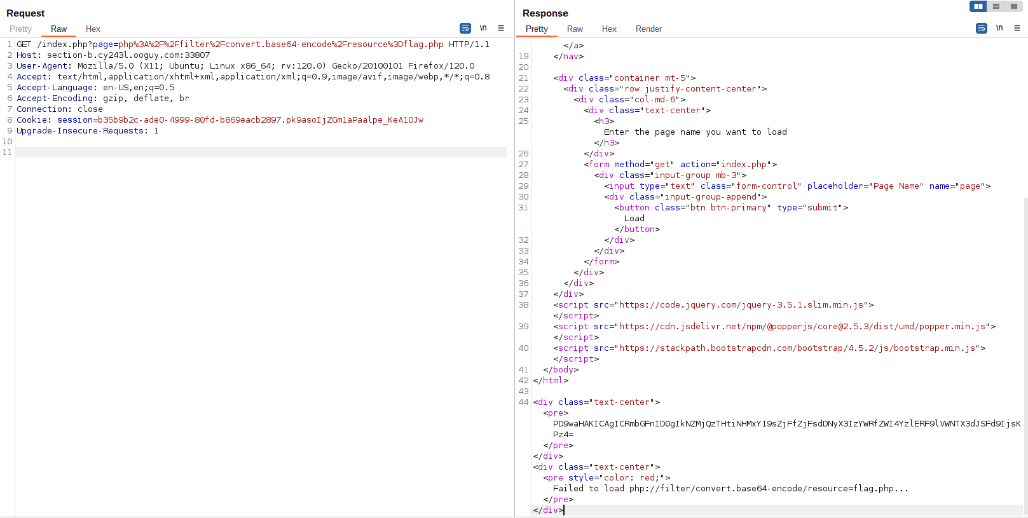The width and height of the screenshot is (1028, 518).
Task: Toggle word wrap in the Response panel
Action: click(x=982, y=28)
